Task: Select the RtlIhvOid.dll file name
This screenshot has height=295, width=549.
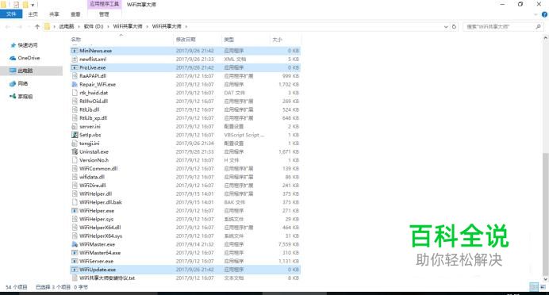Action: click(94, 102)
